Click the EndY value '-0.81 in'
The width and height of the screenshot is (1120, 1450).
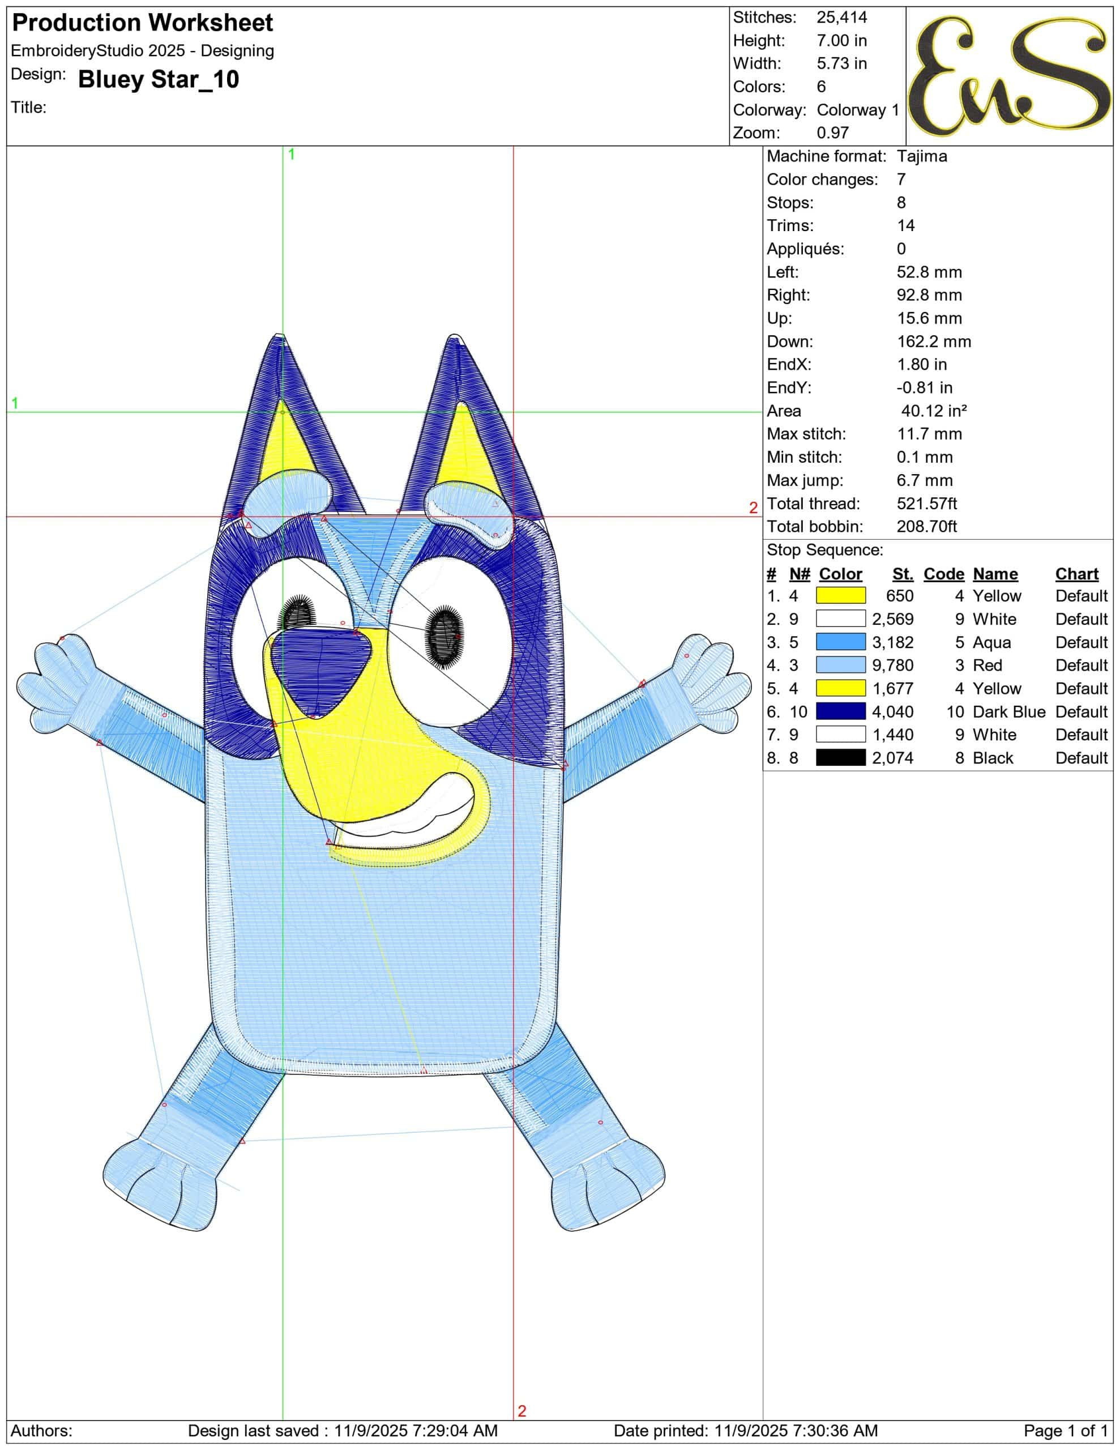pos(924,388)
